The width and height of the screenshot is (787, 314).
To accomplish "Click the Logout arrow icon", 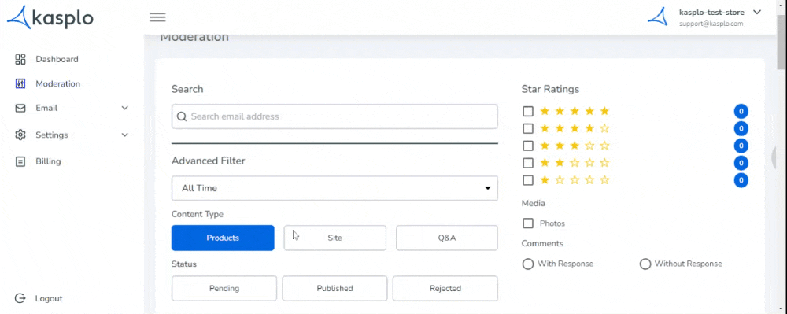I will tap(20, 298).
